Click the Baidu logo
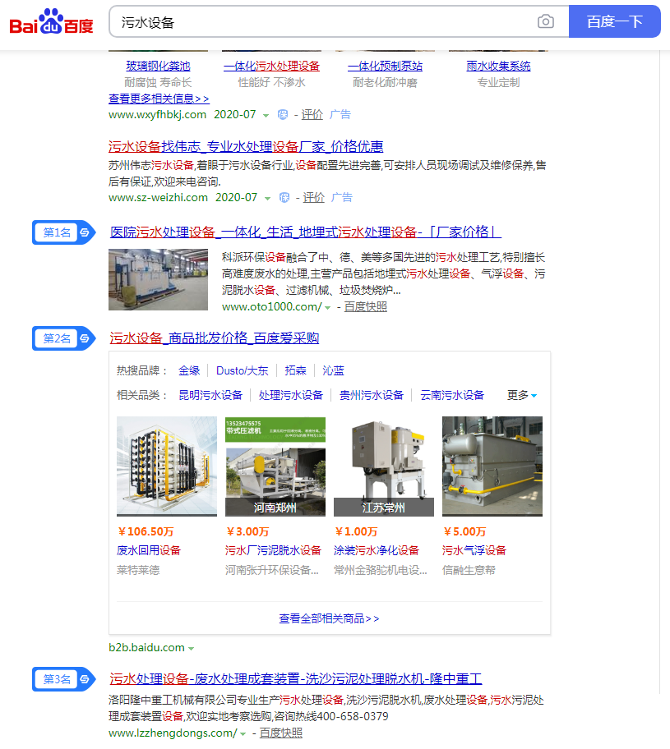The width and height of the screenshot is (670, 749). click(x=51, y=21)
